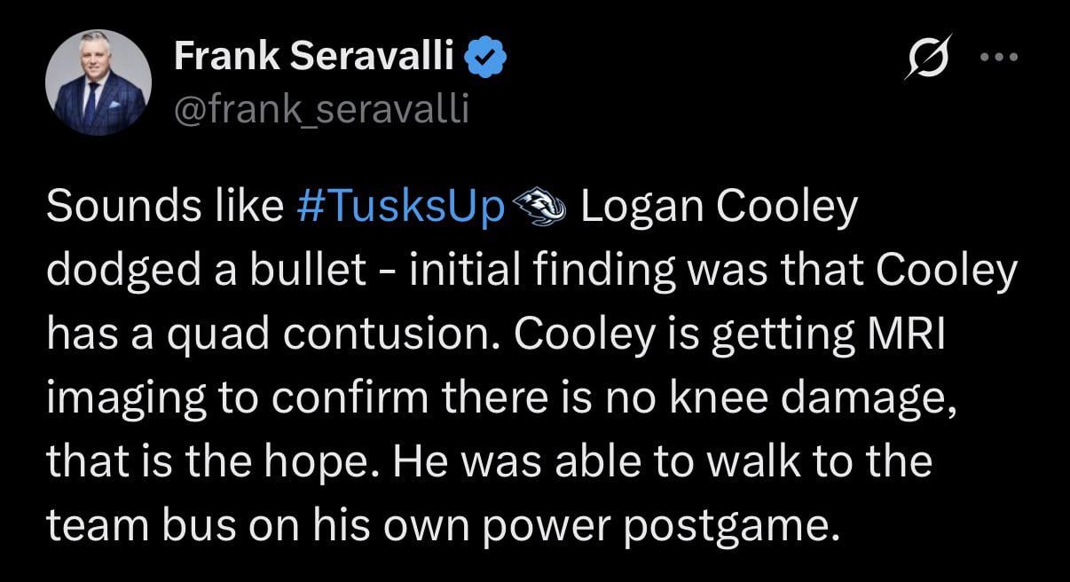Screen dimensions: 1070x582
Task: Select the tweet text body
Action: (532, 364)
